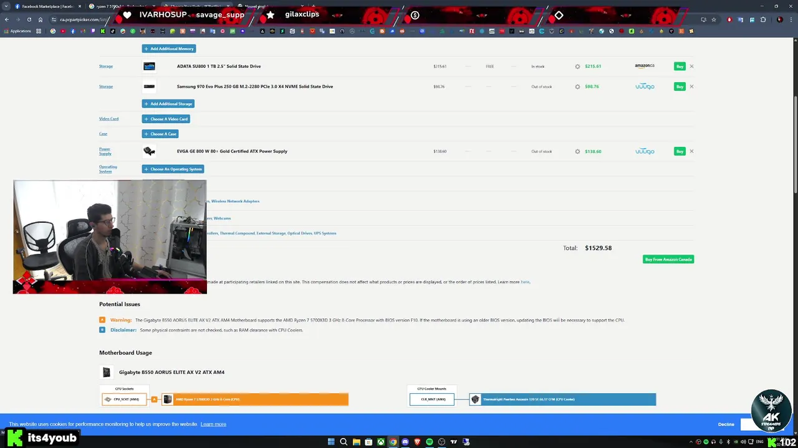Click the EVGA power supply thumbnail
This screenshot has width=798, height=448.
point(149,151)
